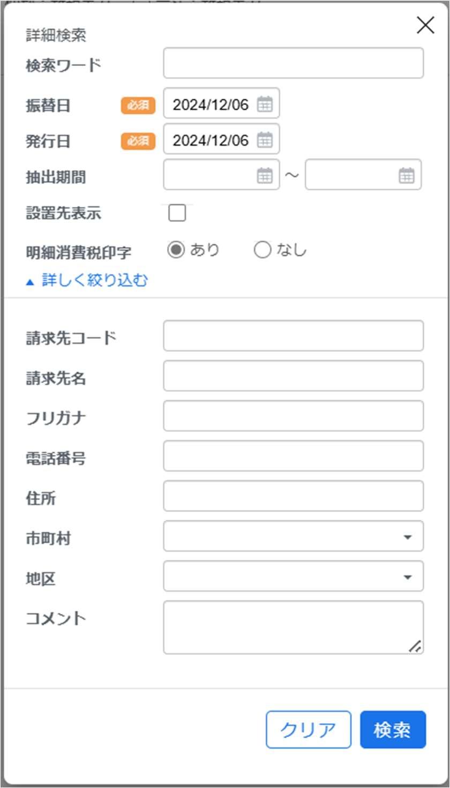This screenshot has height=788, width=450.
Task: Click the 請求先名 text field
Action: tap(294, 376)
